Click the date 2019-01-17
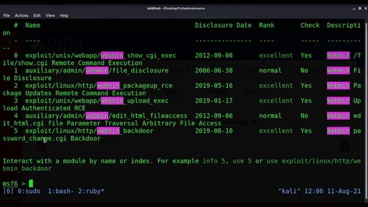Screen dimensions: 368x207 214,101
